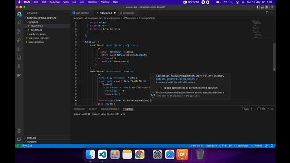Viewport: 290px width, 163px height.
Task: Switch to the resolvers.js editor tab
Action: pyautogui.click(x=106, y=13)
